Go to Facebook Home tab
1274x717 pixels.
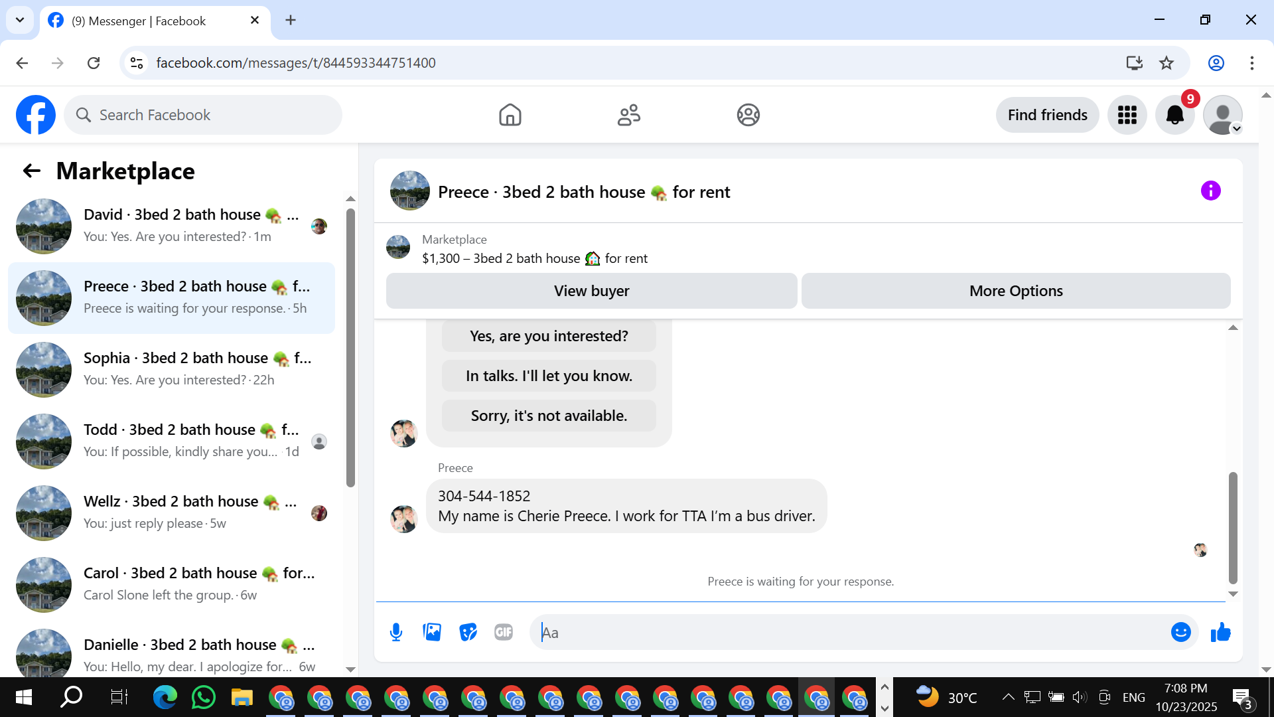(510, 115)
